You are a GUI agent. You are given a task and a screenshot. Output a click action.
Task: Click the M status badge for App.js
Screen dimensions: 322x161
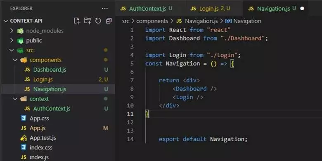pyautogui.click(x=106, y=128)
